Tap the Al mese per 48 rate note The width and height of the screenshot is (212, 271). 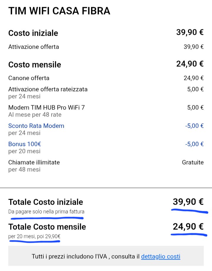pos(35,115)
